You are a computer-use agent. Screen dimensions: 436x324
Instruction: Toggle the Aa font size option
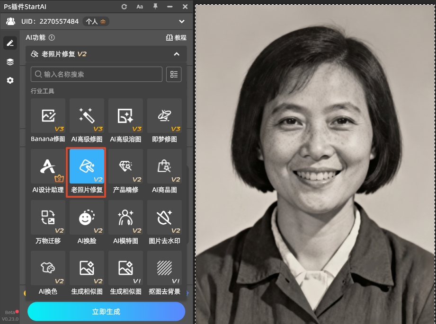139,7
